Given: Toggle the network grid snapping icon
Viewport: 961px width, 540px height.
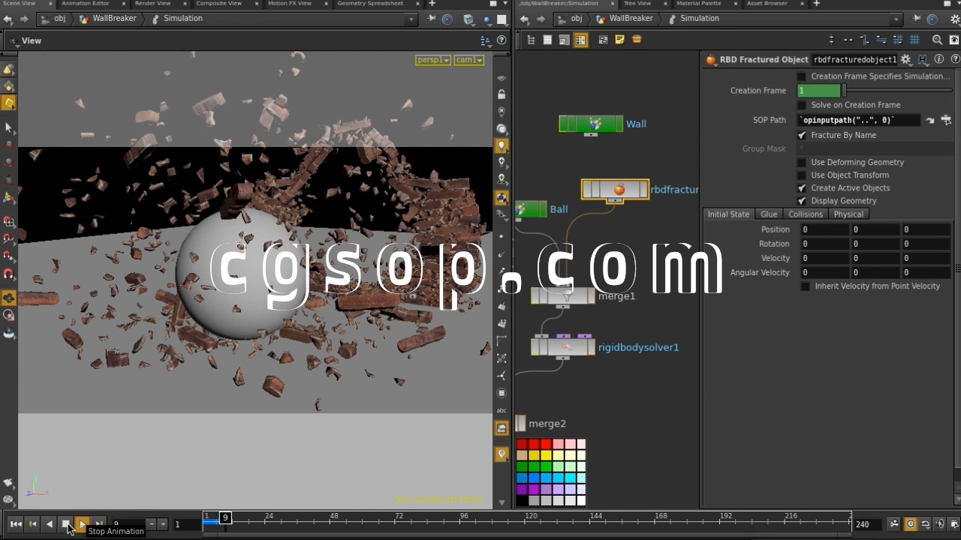Looking at the screenshot, I should click(x=914, y=40).
